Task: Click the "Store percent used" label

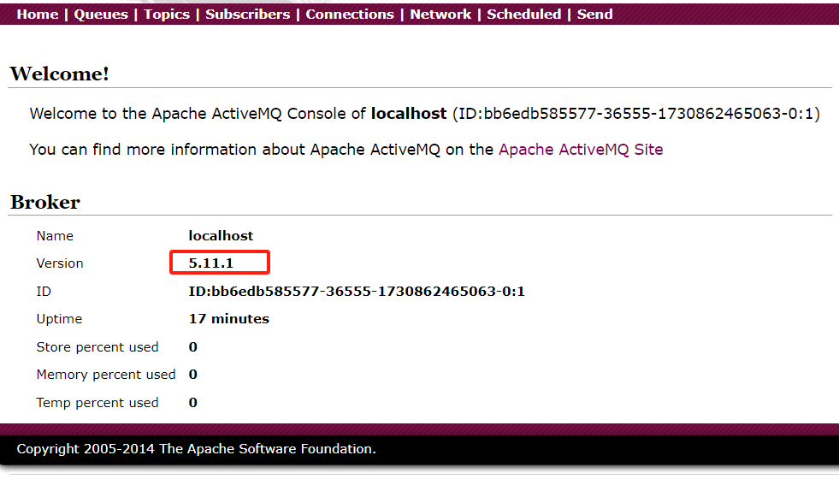Action: [x=97, y=347]
